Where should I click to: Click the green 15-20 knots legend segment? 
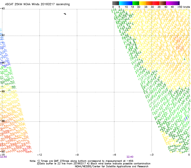pos(136,3)
